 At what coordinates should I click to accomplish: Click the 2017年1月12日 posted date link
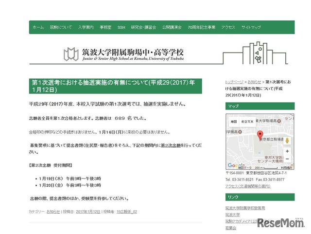point(88,212)
